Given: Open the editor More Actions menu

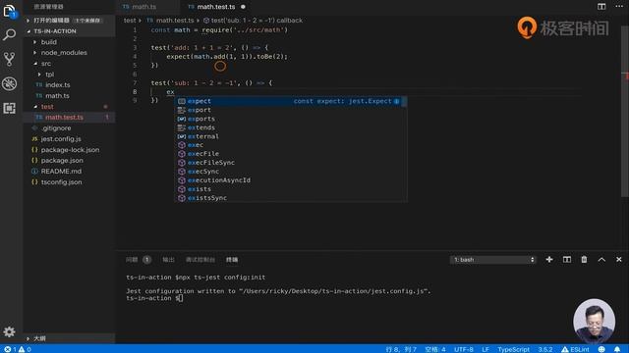Looking at the screenshot, I should 619,7.
